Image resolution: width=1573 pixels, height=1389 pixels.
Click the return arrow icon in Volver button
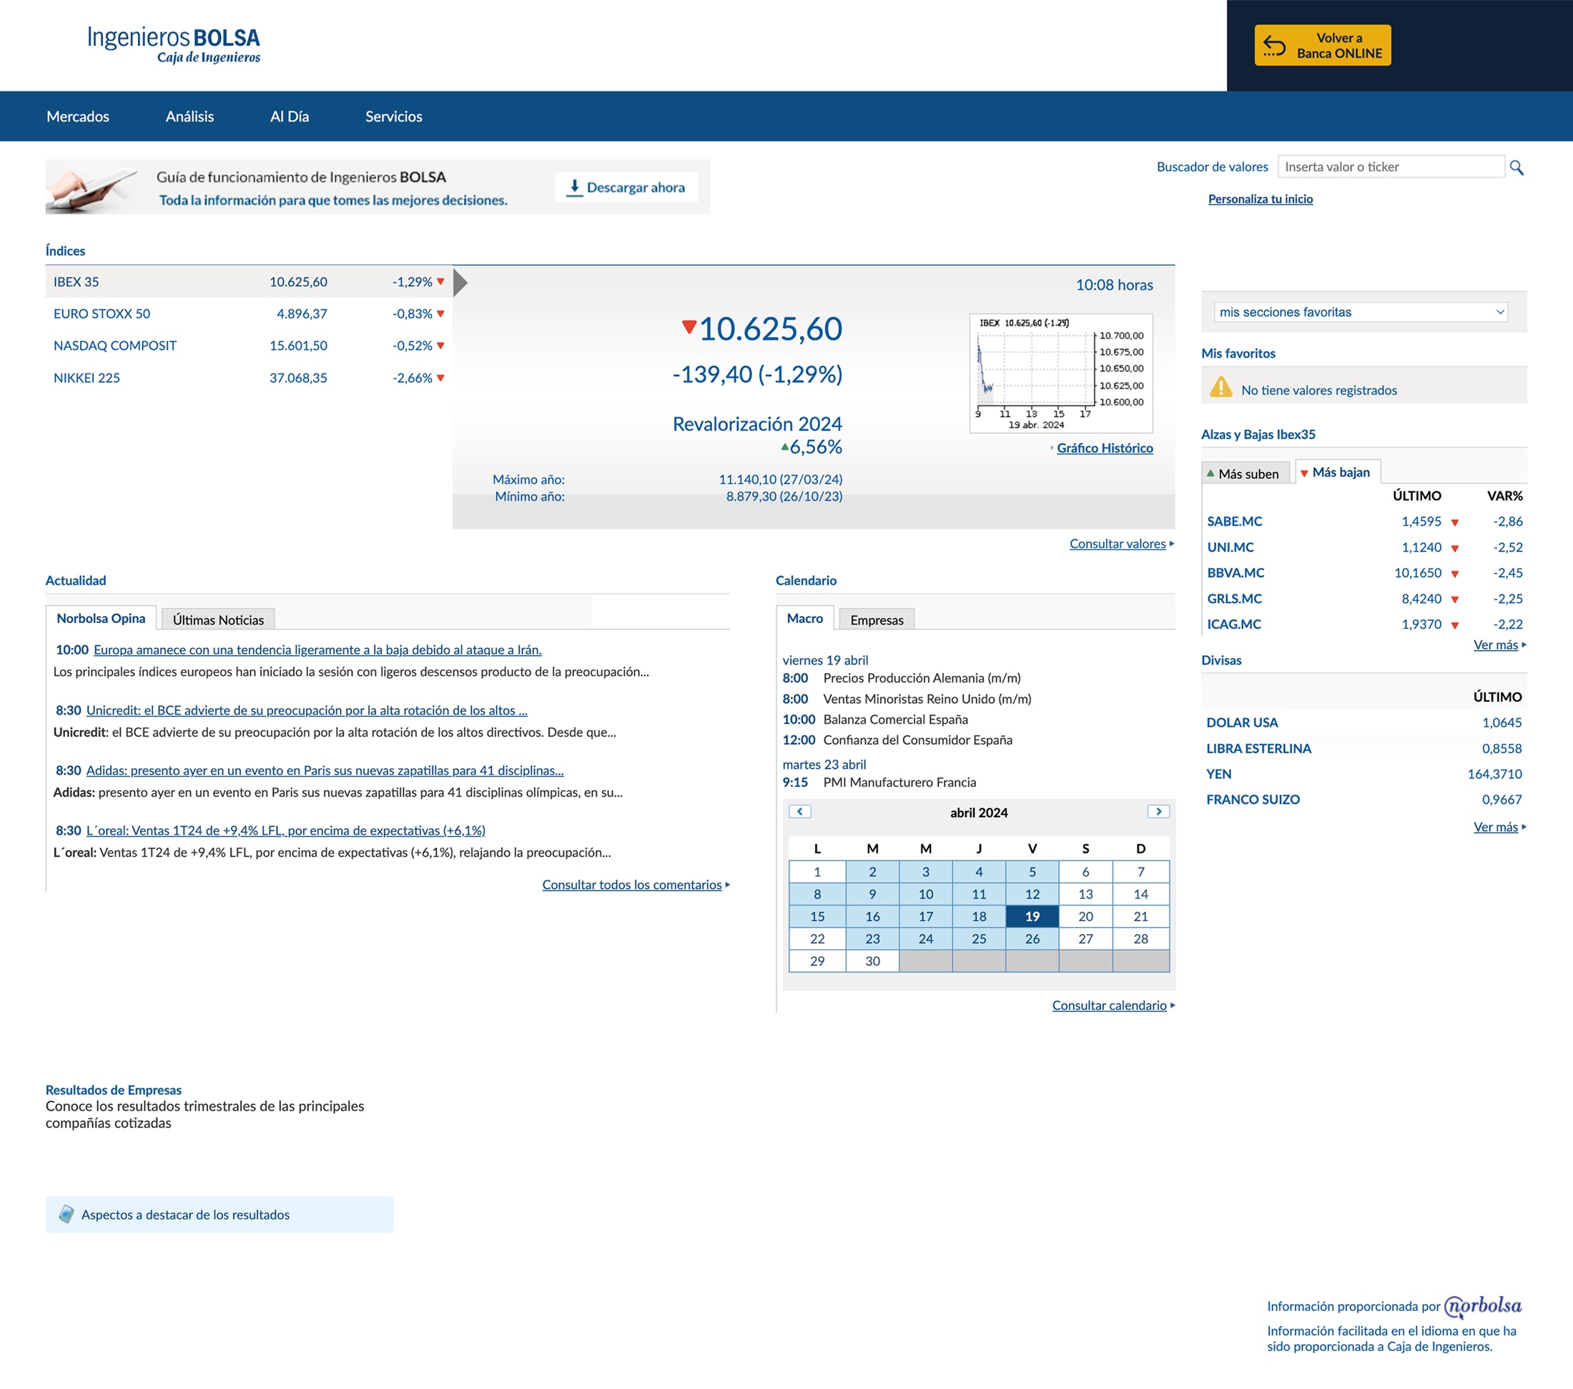[x=1274, y=46]
